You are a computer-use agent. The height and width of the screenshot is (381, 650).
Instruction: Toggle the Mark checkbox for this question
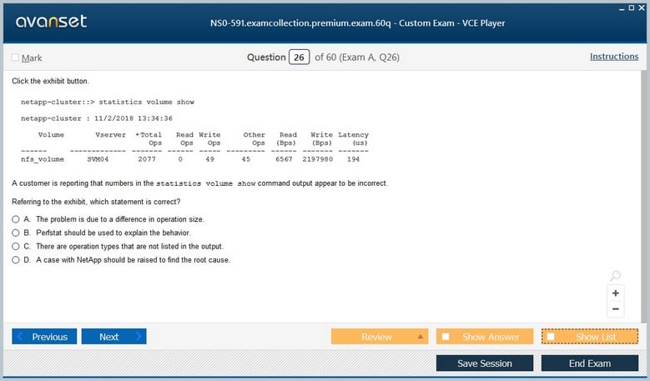(15, 58)
